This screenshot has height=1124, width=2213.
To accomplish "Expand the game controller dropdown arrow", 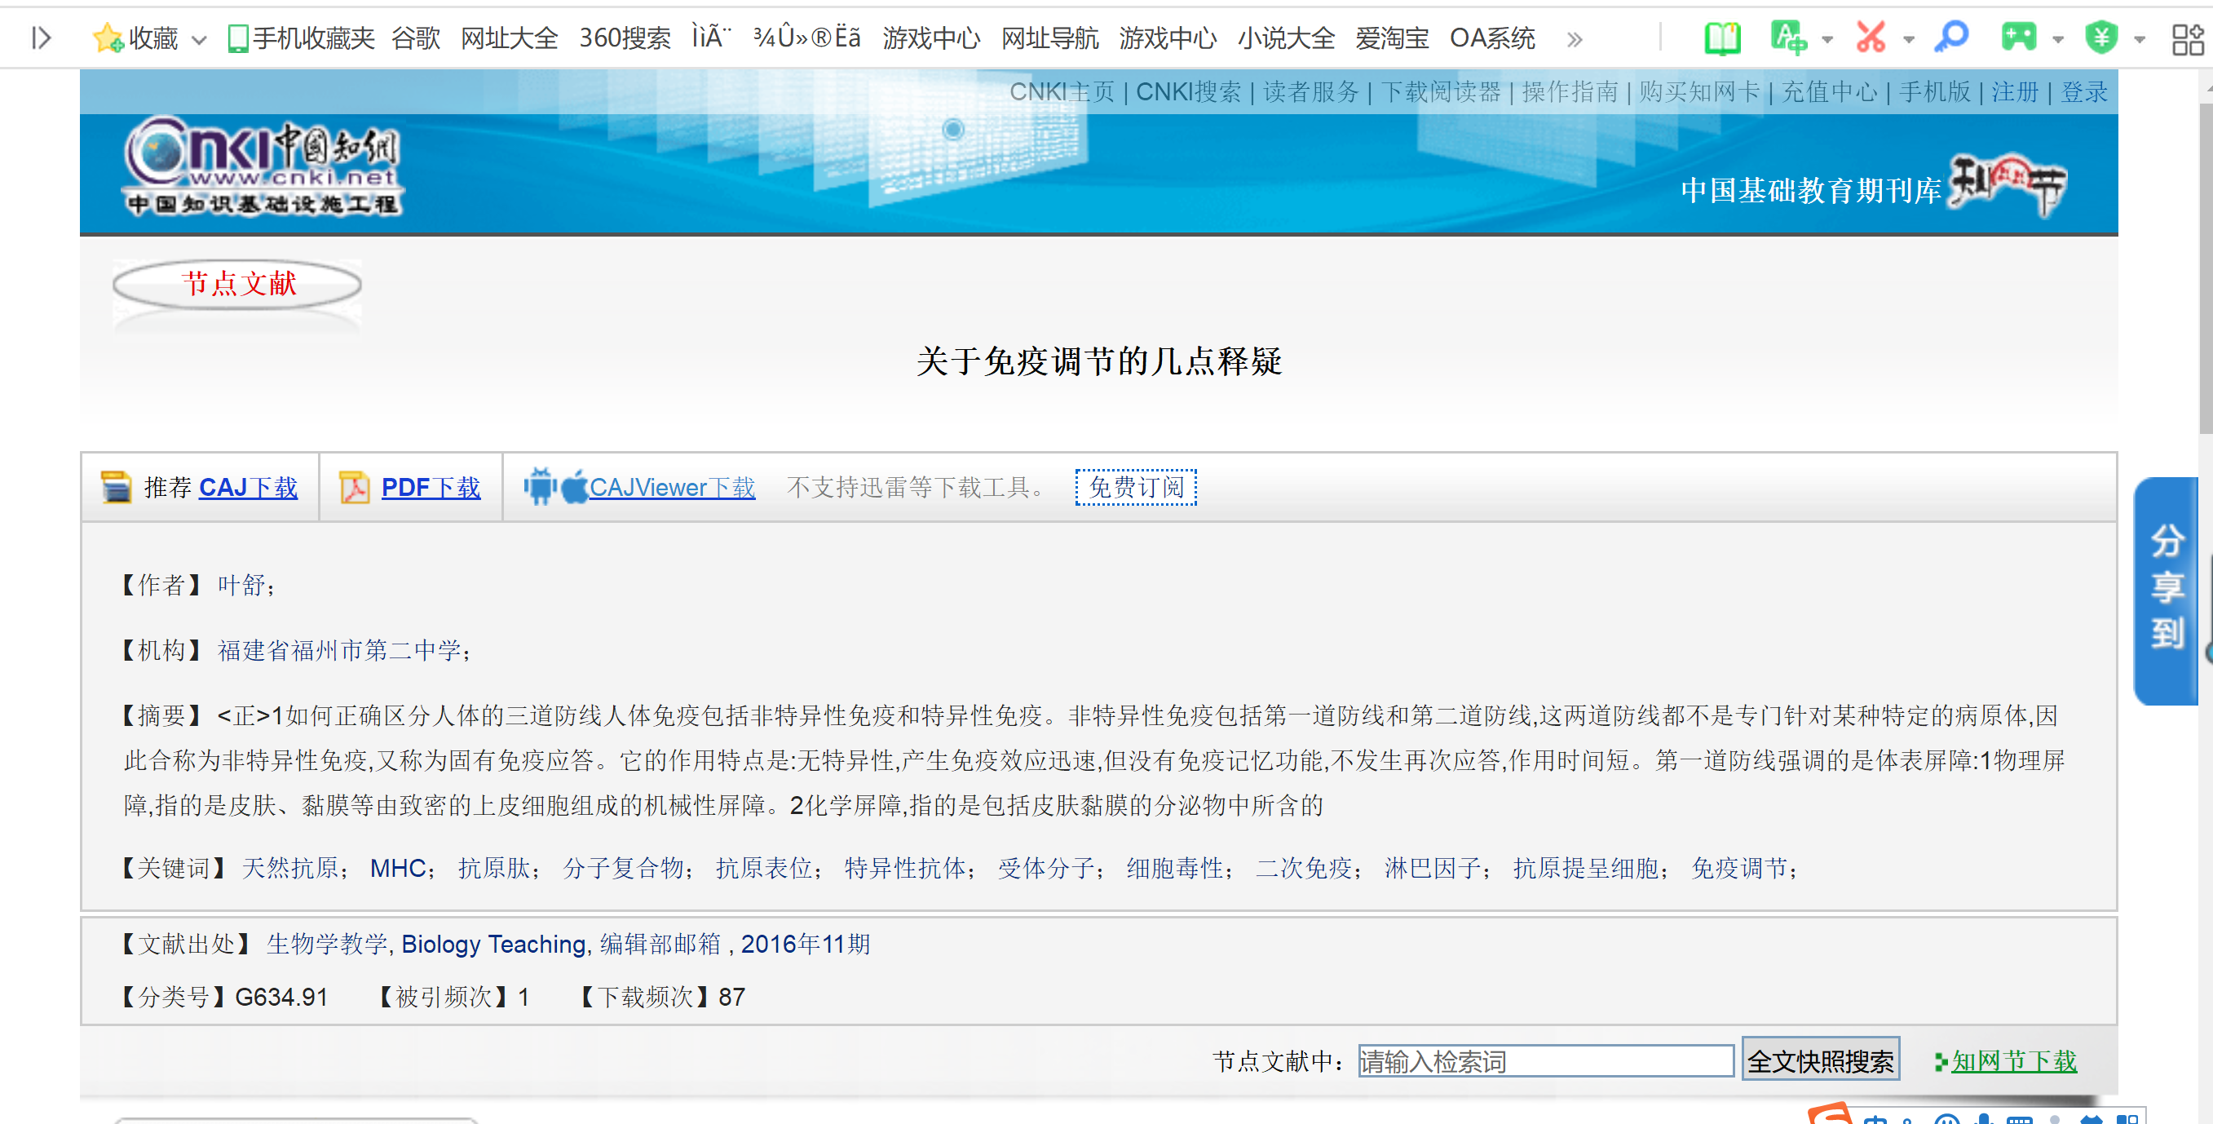I will [2057, 39].
